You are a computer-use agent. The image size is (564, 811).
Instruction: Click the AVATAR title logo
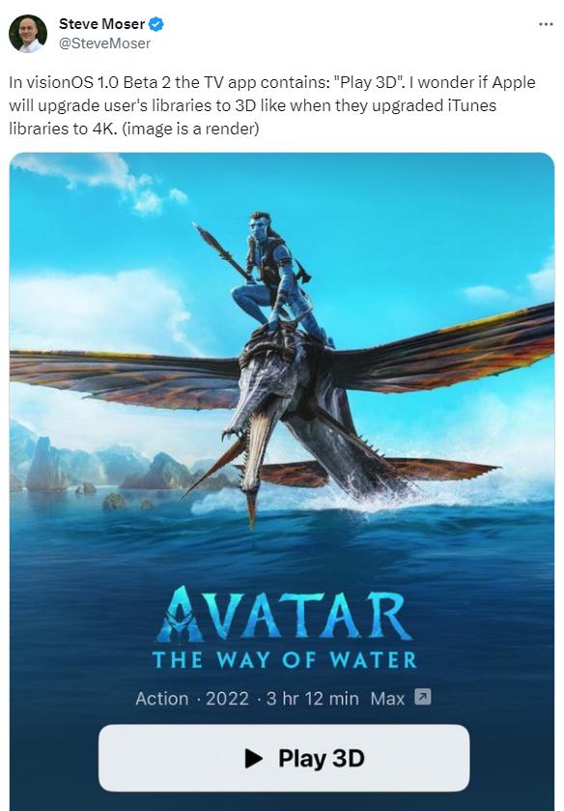point(284,615)
